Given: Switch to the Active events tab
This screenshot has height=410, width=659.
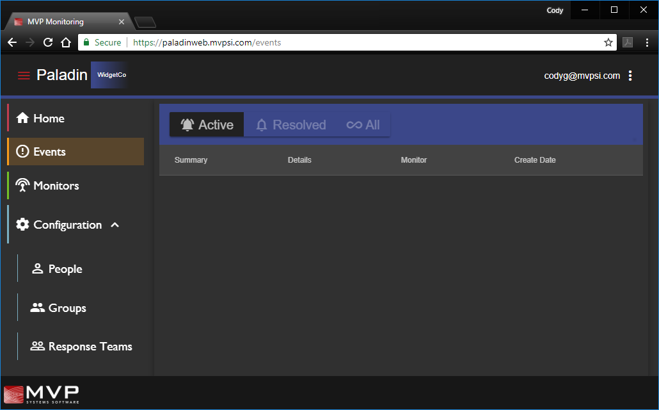Looking at the screenshot, I should pos(207,125).
